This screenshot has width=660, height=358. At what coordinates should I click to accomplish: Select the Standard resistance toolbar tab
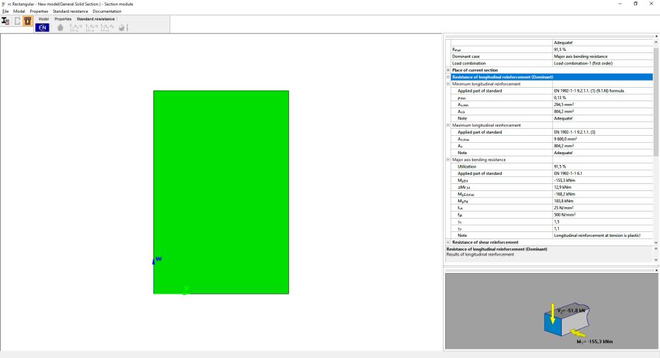coord(95,19)
